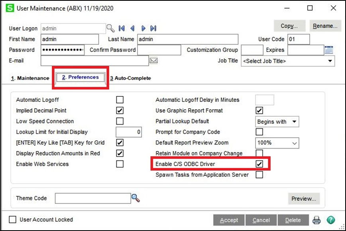This screenshot has height=231, width=346.
Task: Open the Expires date calendar picker
Action: click(x=329, y=50)
